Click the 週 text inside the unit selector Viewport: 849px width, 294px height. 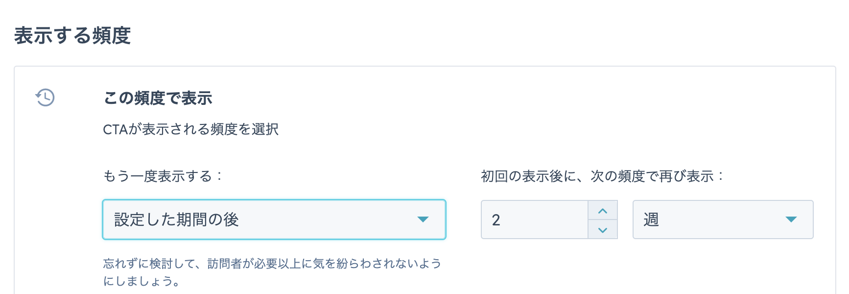(x=651, y=220)
